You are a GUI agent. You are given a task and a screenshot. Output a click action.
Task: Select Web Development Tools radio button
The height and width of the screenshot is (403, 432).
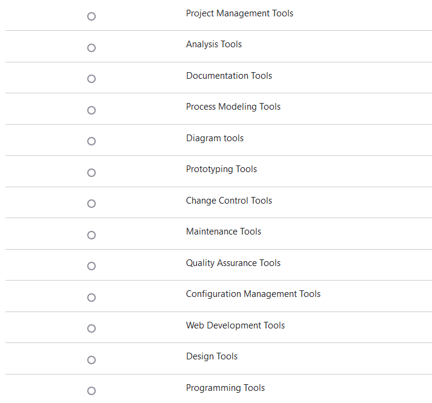[x=91, y=328]
